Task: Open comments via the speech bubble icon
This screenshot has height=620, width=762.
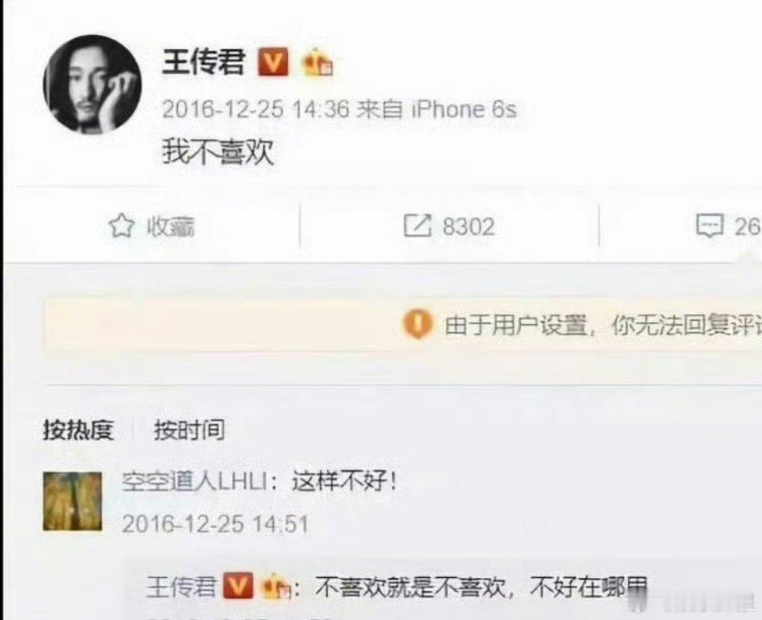Action: [x=710, y=226]
